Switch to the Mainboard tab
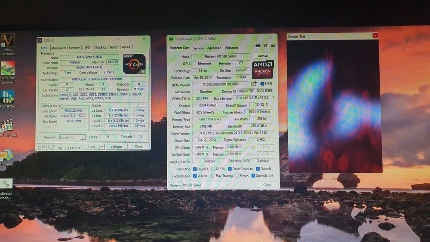This screenshot has height=242, width=430. coord(58,48)
